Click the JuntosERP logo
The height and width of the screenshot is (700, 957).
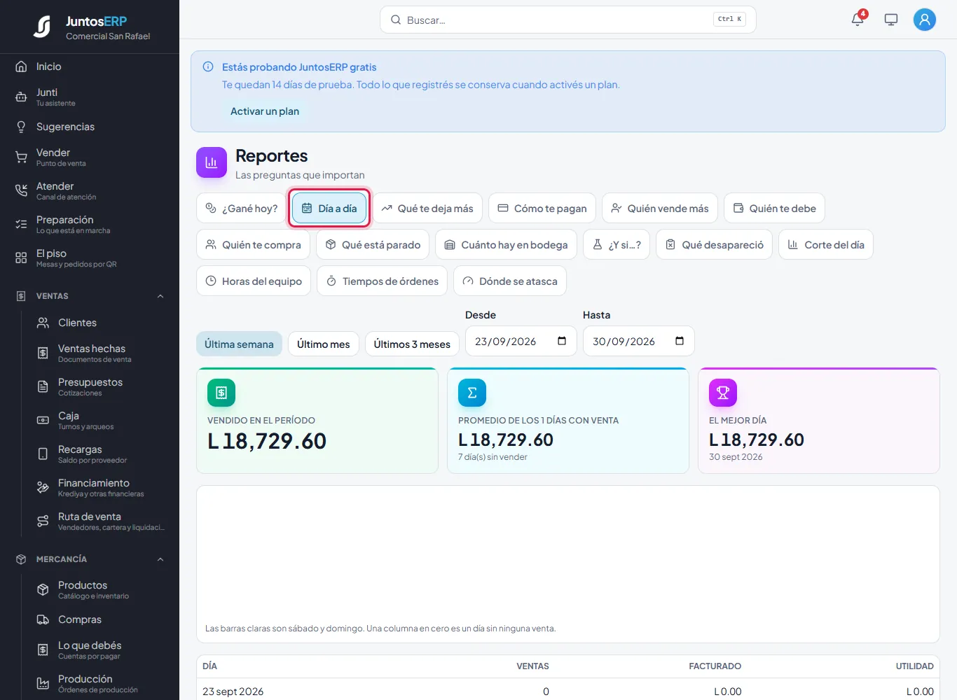[x=42, y=27]
